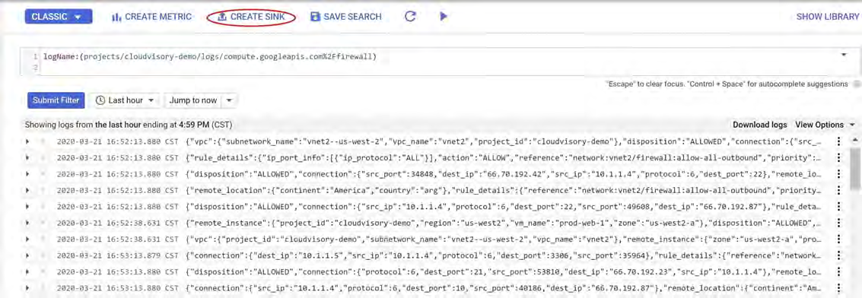Open three-dot menu for the "vpc":{"subnetwork_name" entry

coord(839,141)
